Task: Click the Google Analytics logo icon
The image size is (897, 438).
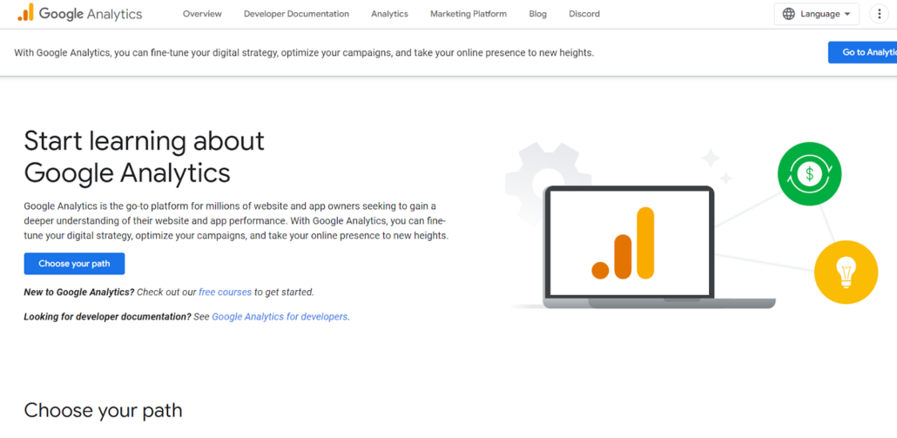Action: (26, 12)
